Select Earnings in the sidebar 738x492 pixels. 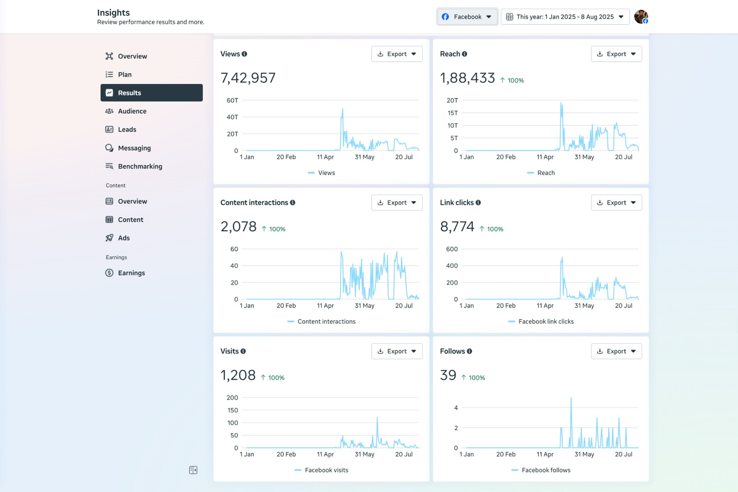[131, 273]
